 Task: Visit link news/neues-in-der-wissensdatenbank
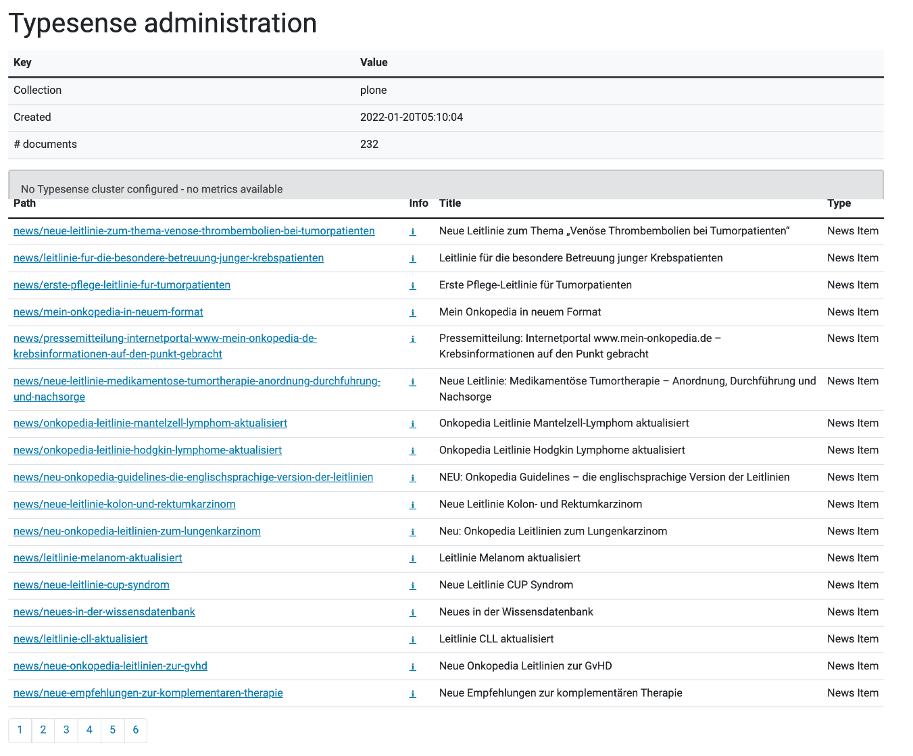(x=104, y=612)
